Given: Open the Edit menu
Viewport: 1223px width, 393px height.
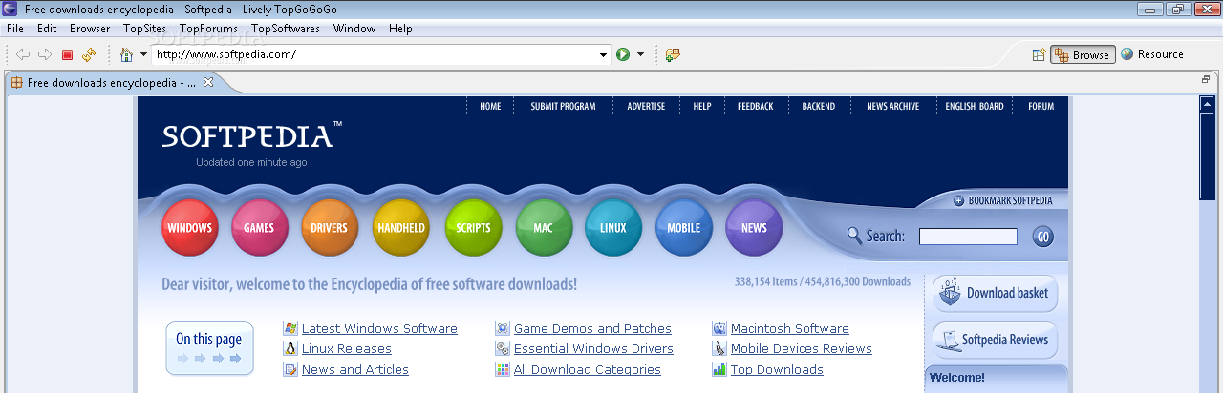Looking at the screenshot, I should [47, 29].
